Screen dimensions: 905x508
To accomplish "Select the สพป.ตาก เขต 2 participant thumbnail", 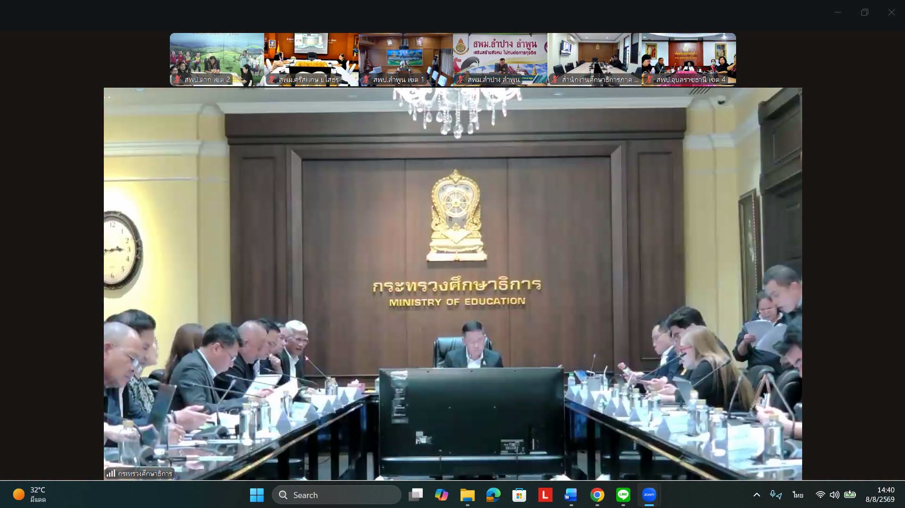I will pyautogui.click(x=217, y=59).
